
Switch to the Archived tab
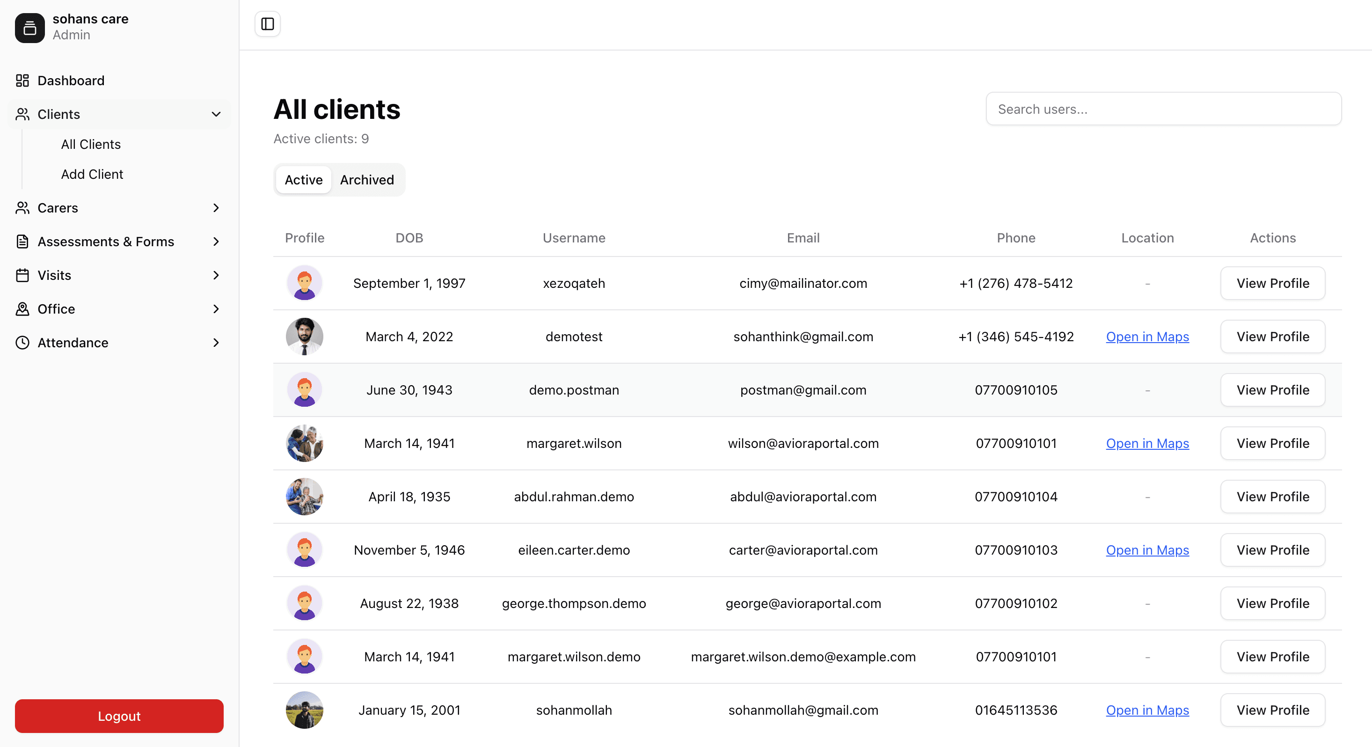(367, 180)
